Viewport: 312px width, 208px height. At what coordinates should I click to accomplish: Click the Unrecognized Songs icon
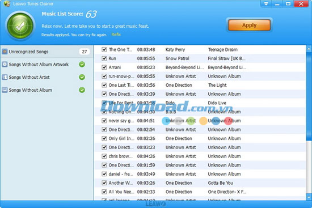(5, 52)
